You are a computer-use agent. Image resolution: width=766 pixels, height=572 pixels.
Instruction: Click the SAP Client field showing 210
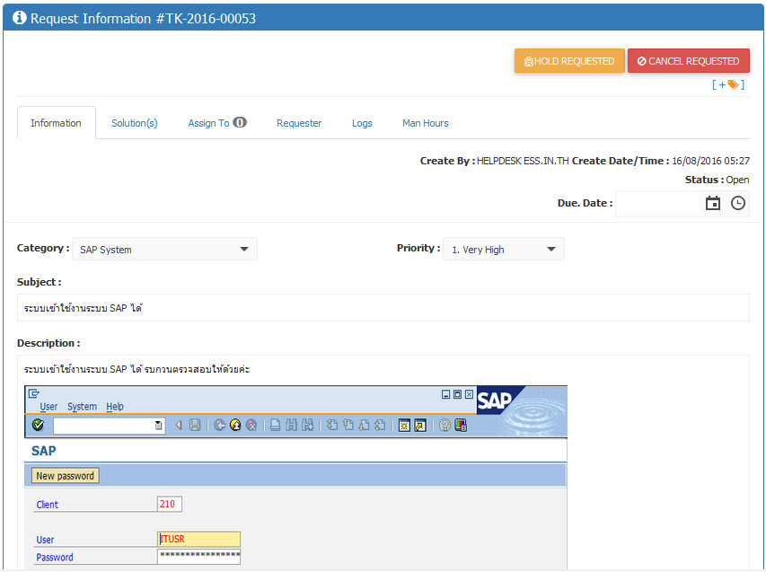point(170,504)
